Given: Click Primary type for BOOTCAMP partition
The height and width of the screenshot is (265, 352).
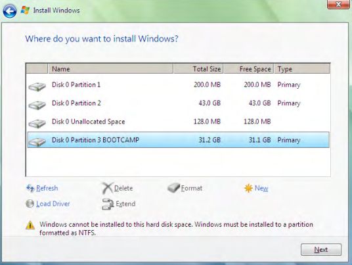Looking at the screenshot, I should coord(289,140).
